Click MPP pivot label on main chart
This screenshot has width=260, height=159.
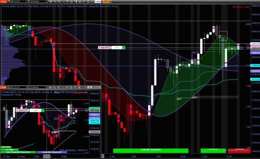[x=179, y=99]
